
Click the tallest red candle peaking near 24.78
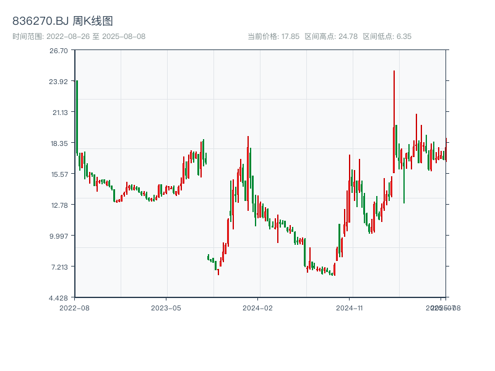click(394, 122)
